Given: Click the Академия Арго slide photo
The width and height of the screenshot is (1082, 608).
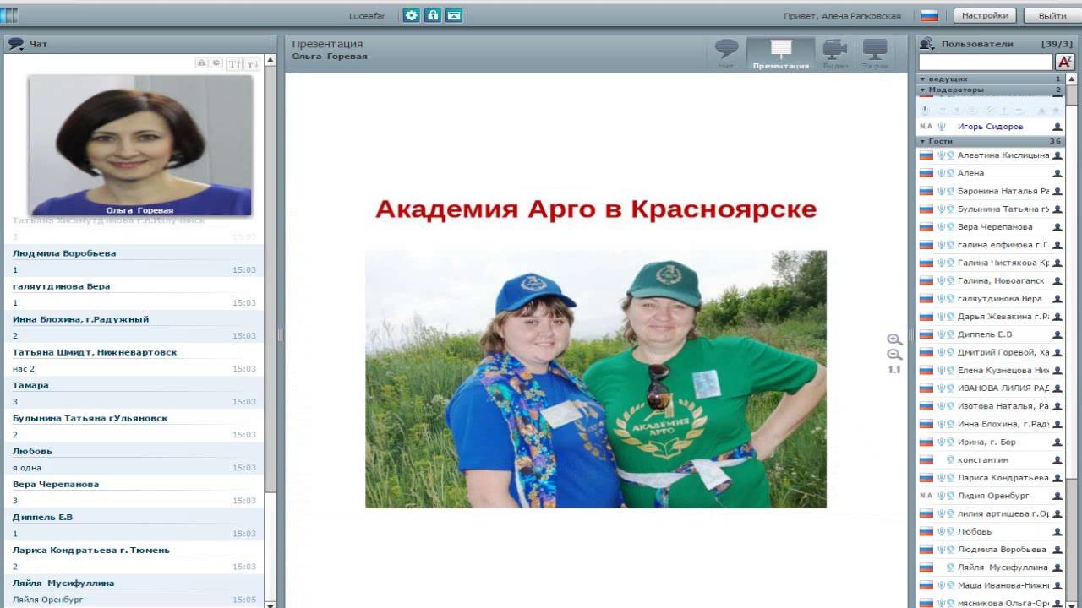Looking at the screenshot, I should (x=596, y=378).
